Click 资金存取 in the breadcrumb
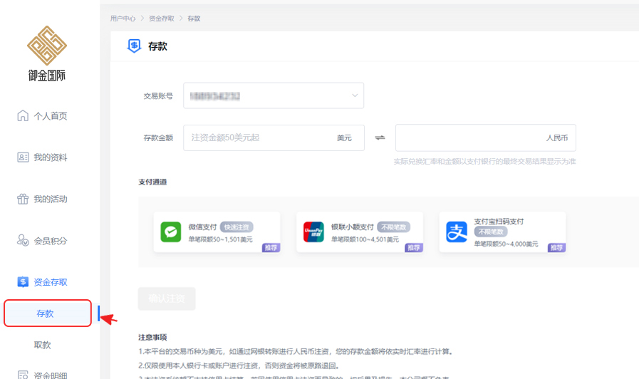The width and height of the screenshot is (639, 379). (161, 19)
